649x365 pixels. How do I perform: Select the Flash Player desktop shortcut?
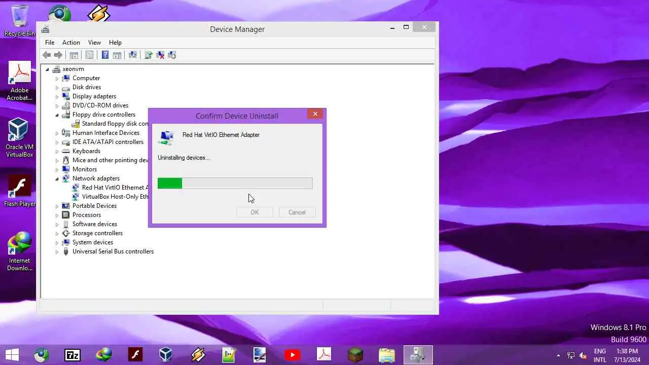(x=19, y=192)
